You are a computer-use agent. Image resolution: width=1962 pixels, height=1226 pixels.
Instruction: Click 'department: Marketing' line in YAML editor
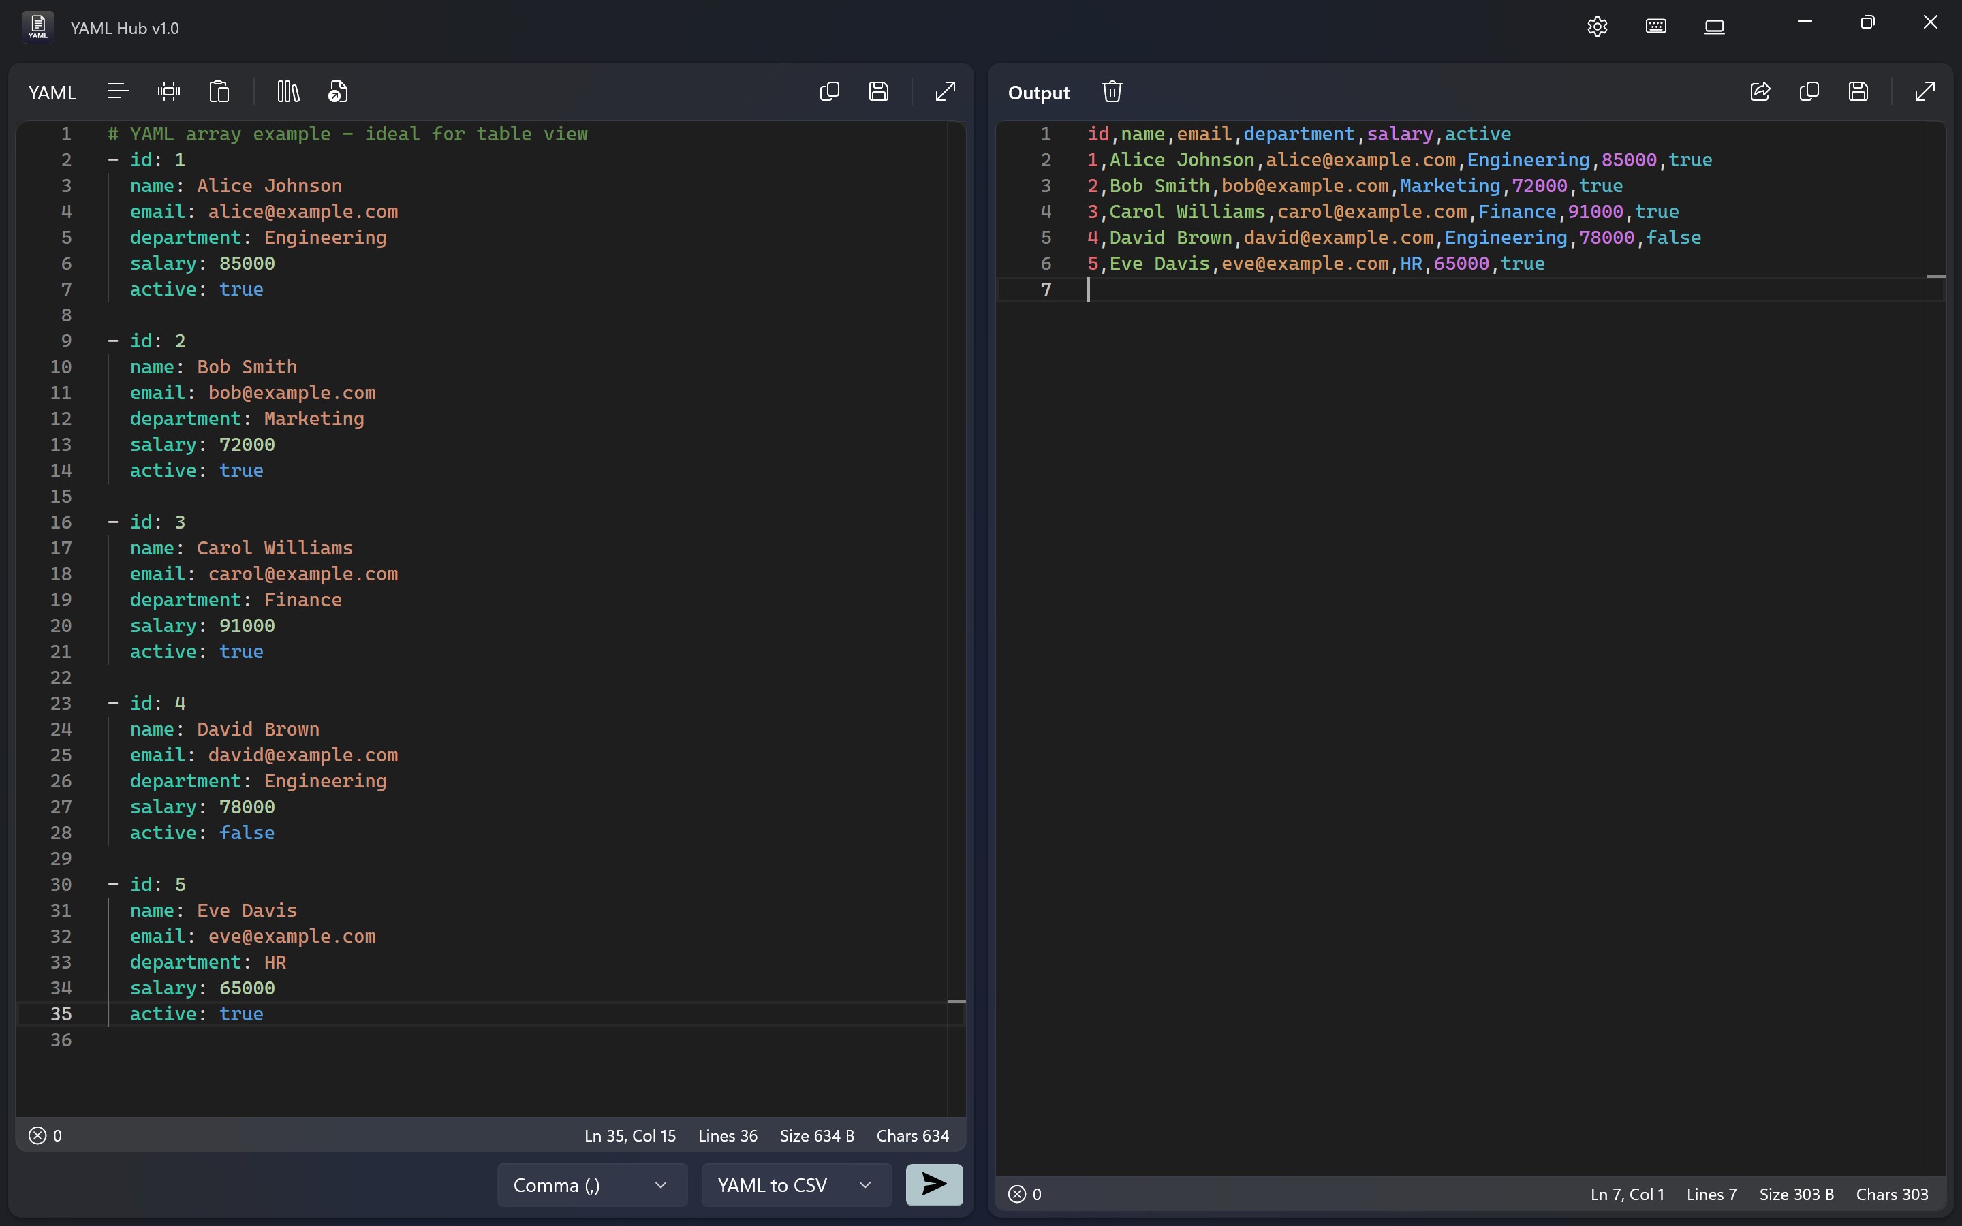247,418
